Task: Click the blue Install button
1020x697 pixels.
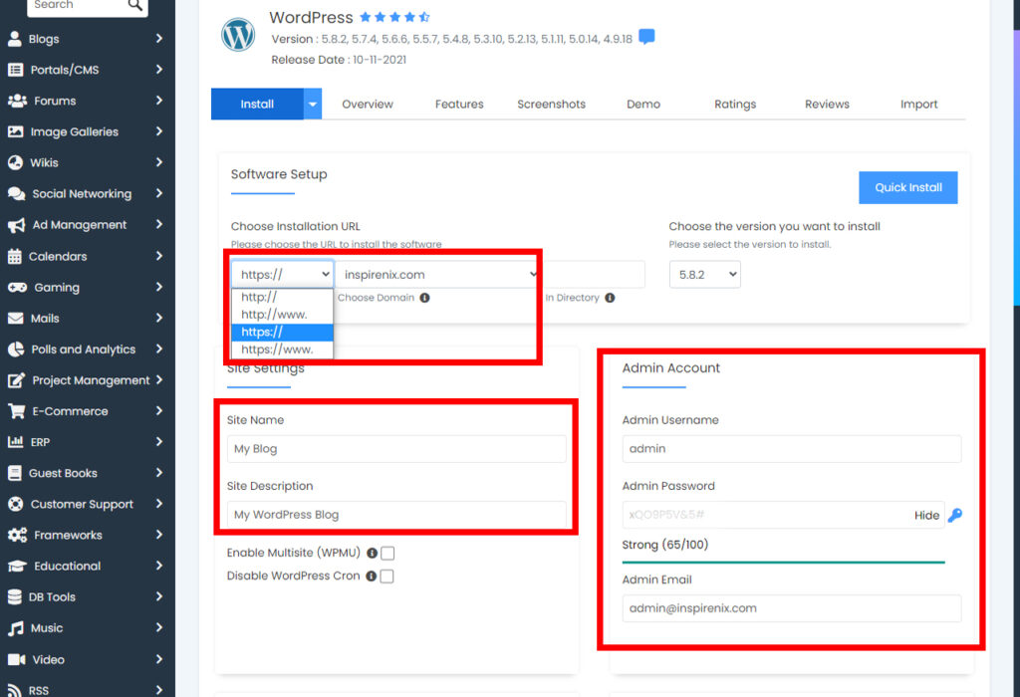Action: [x=258, y=104]
